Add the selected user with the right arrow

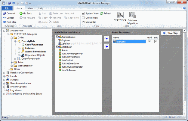106,39
